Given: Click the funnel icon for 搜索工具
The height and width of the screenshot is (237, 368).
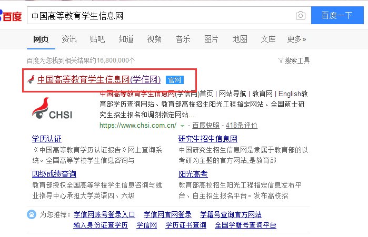Looking at the screenshot, I should point(281,60).
